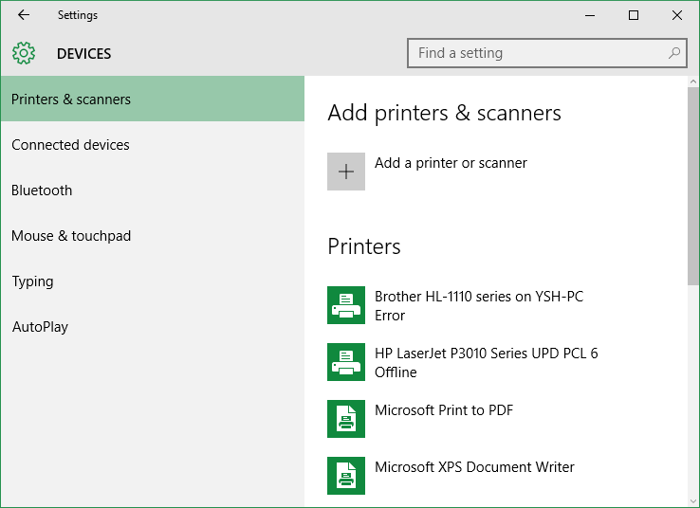Click the search magnifier icon

coord(674,53)
